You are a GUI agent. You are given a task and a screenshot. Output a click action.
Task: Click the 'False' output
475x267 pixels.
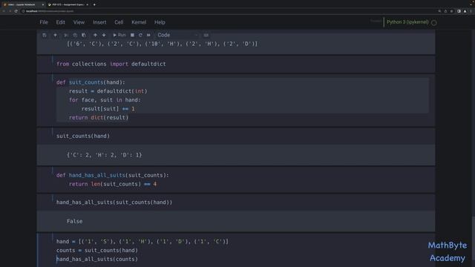pos(74,221)
